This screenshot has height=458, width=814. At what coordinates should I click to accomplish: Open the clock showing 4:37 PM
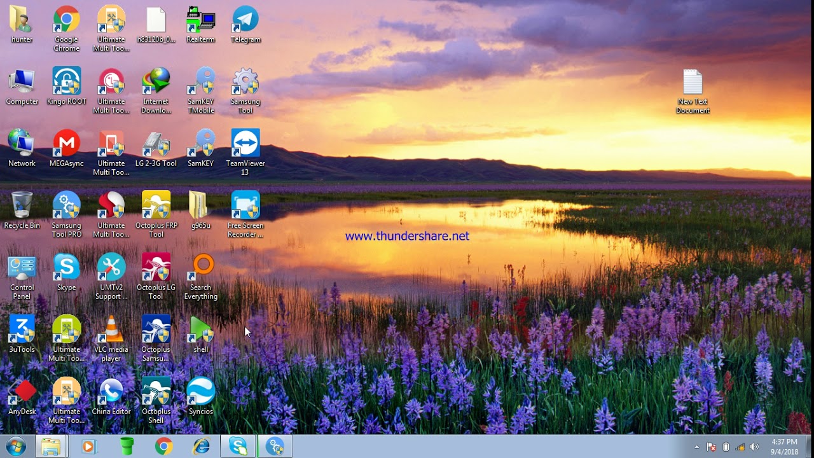(x=783, y=447)
